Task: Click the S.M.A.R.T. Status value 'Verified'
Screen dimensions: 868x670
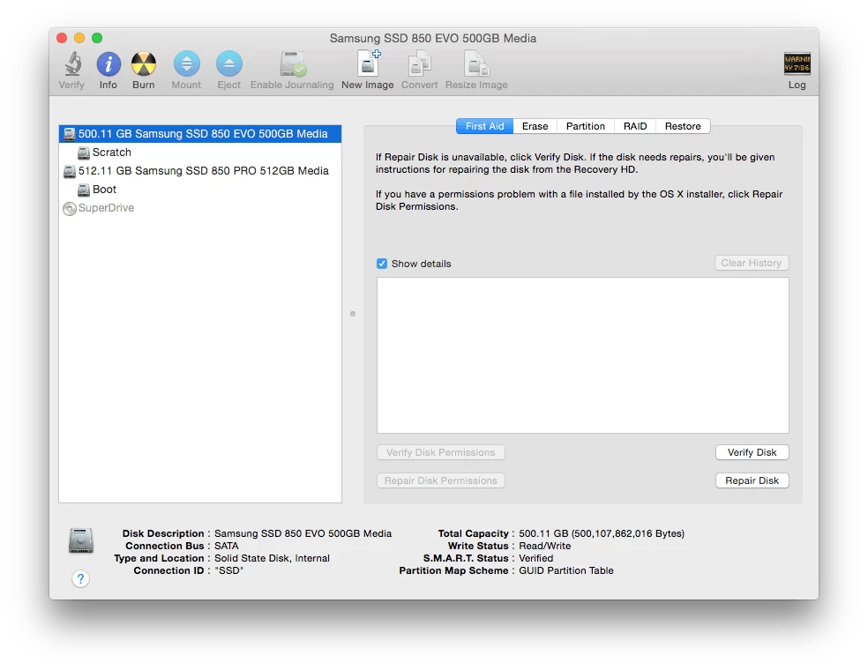Action: click(x=535, y=558)
